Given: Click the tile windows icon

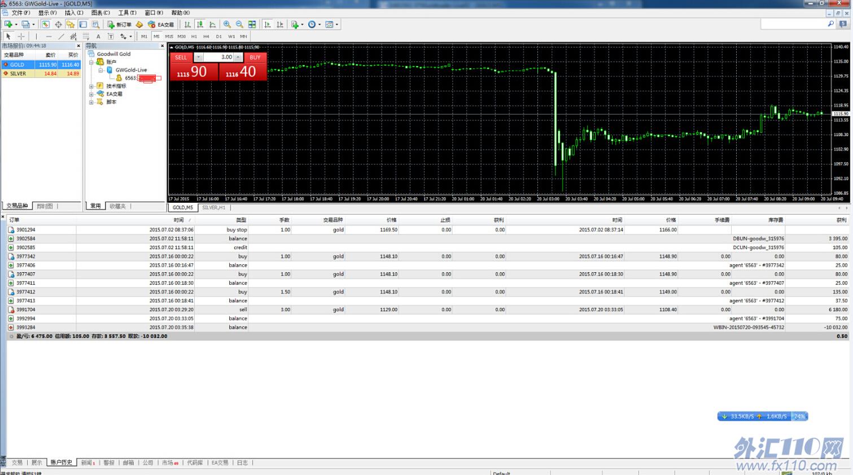Looking at the screenshot, I should click(x=252, y=24).
